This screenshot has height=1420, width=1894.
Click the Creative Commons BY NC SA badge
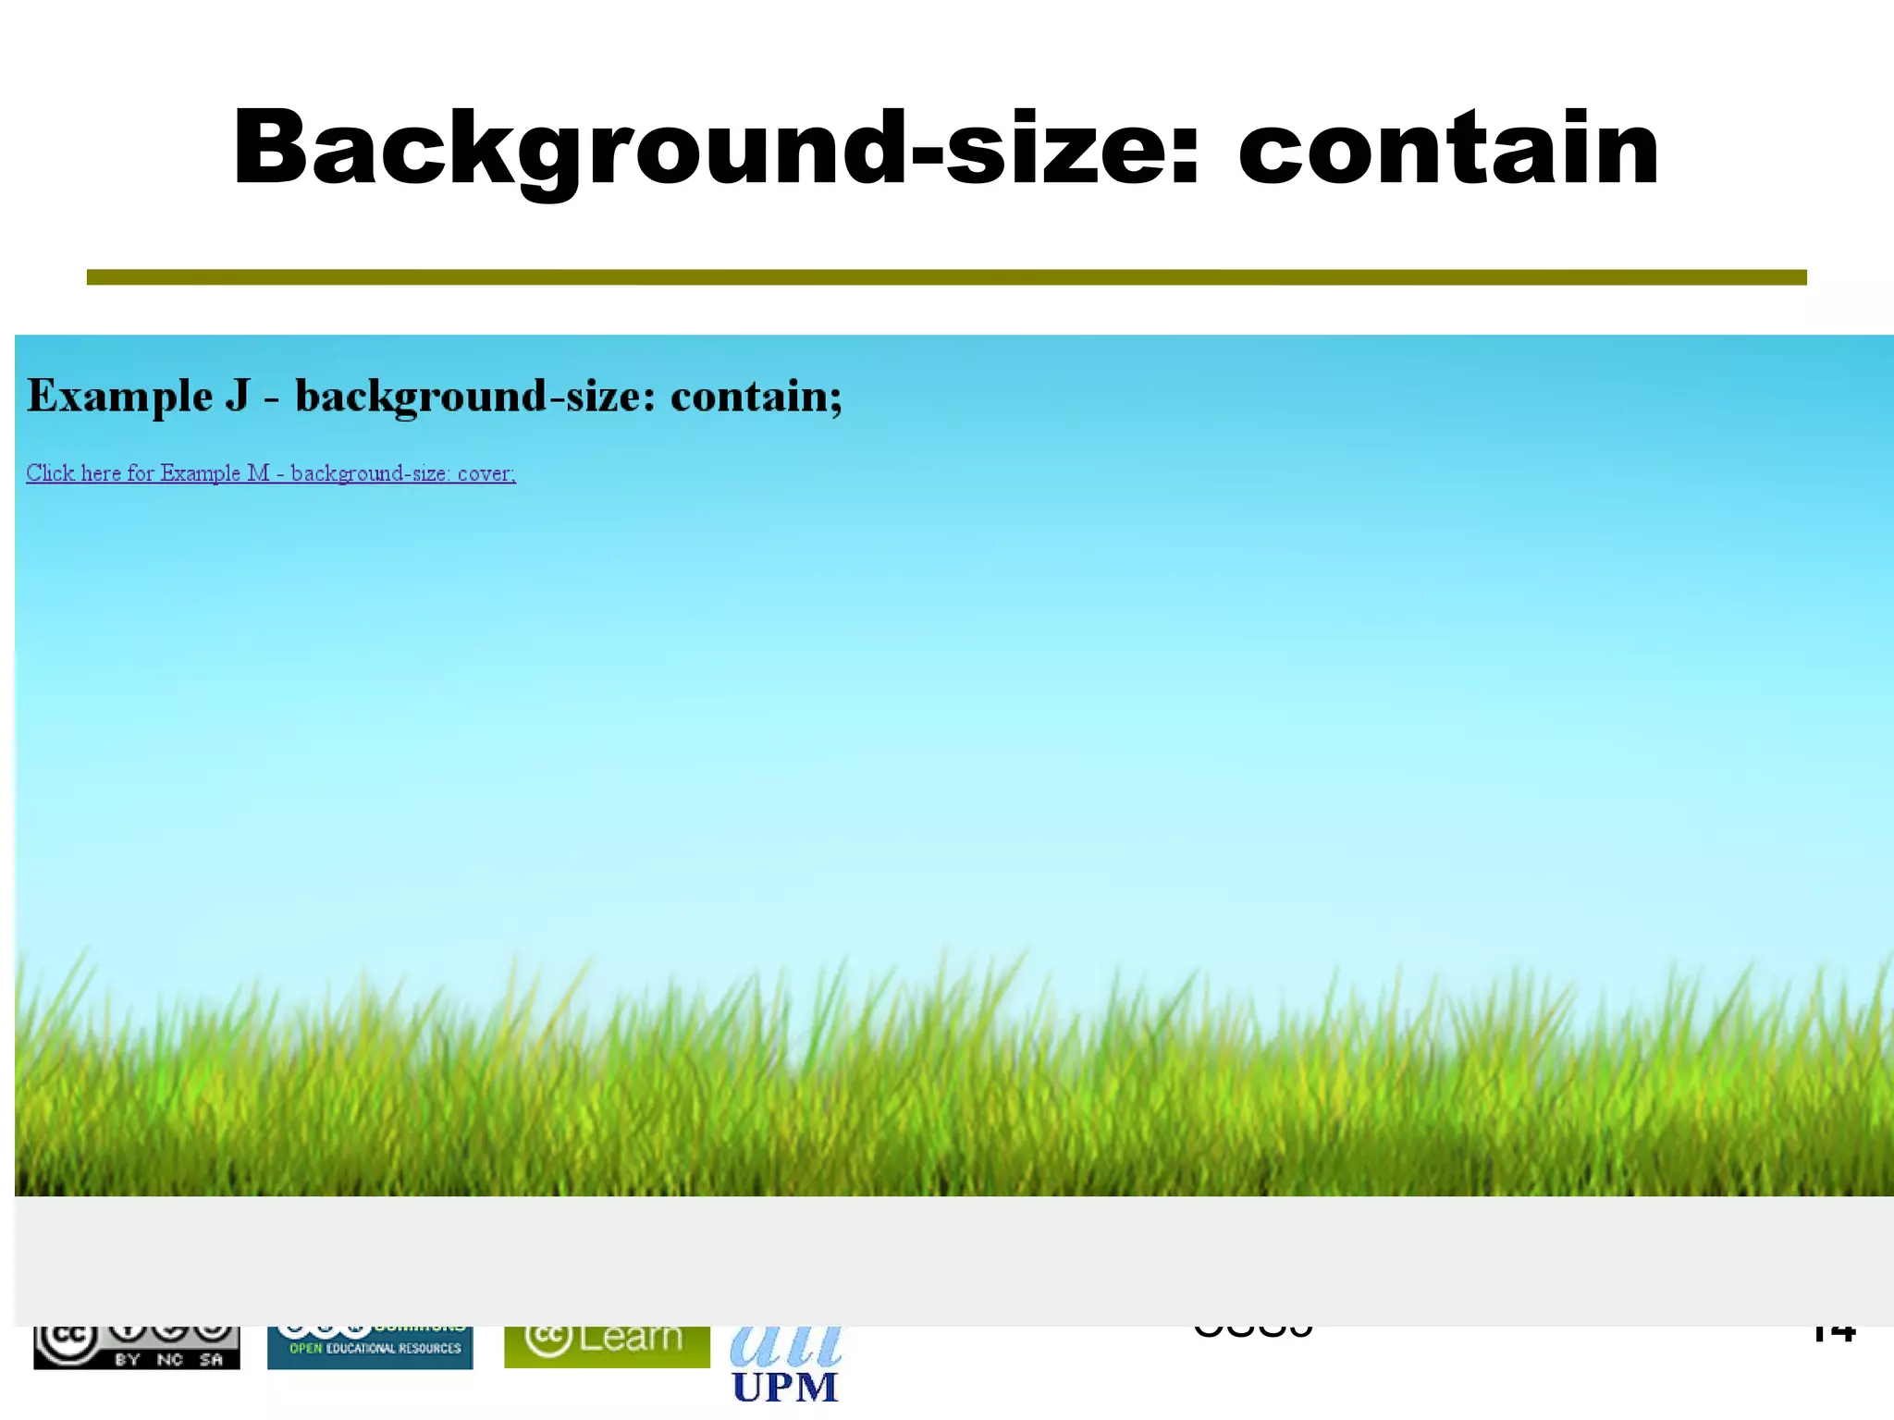click(x=137, y=1348)
